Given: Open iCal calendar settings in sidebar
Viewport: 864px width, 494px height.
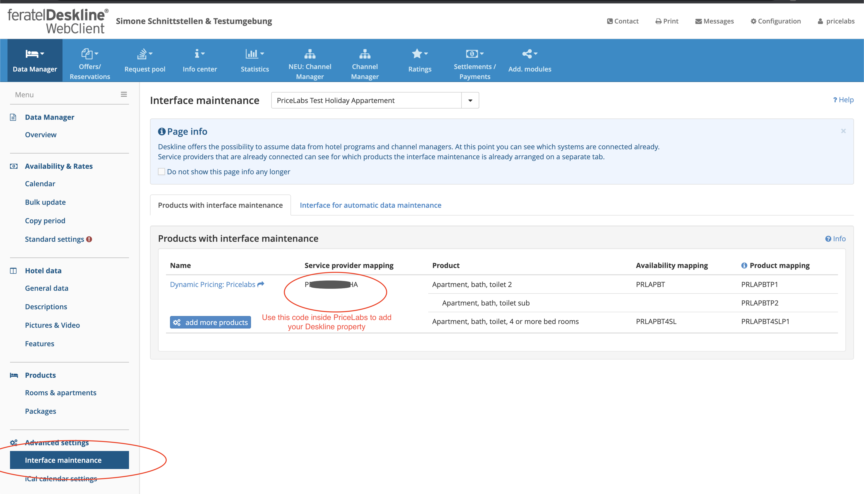Looking at the screenshot, I should pos(61,479).
